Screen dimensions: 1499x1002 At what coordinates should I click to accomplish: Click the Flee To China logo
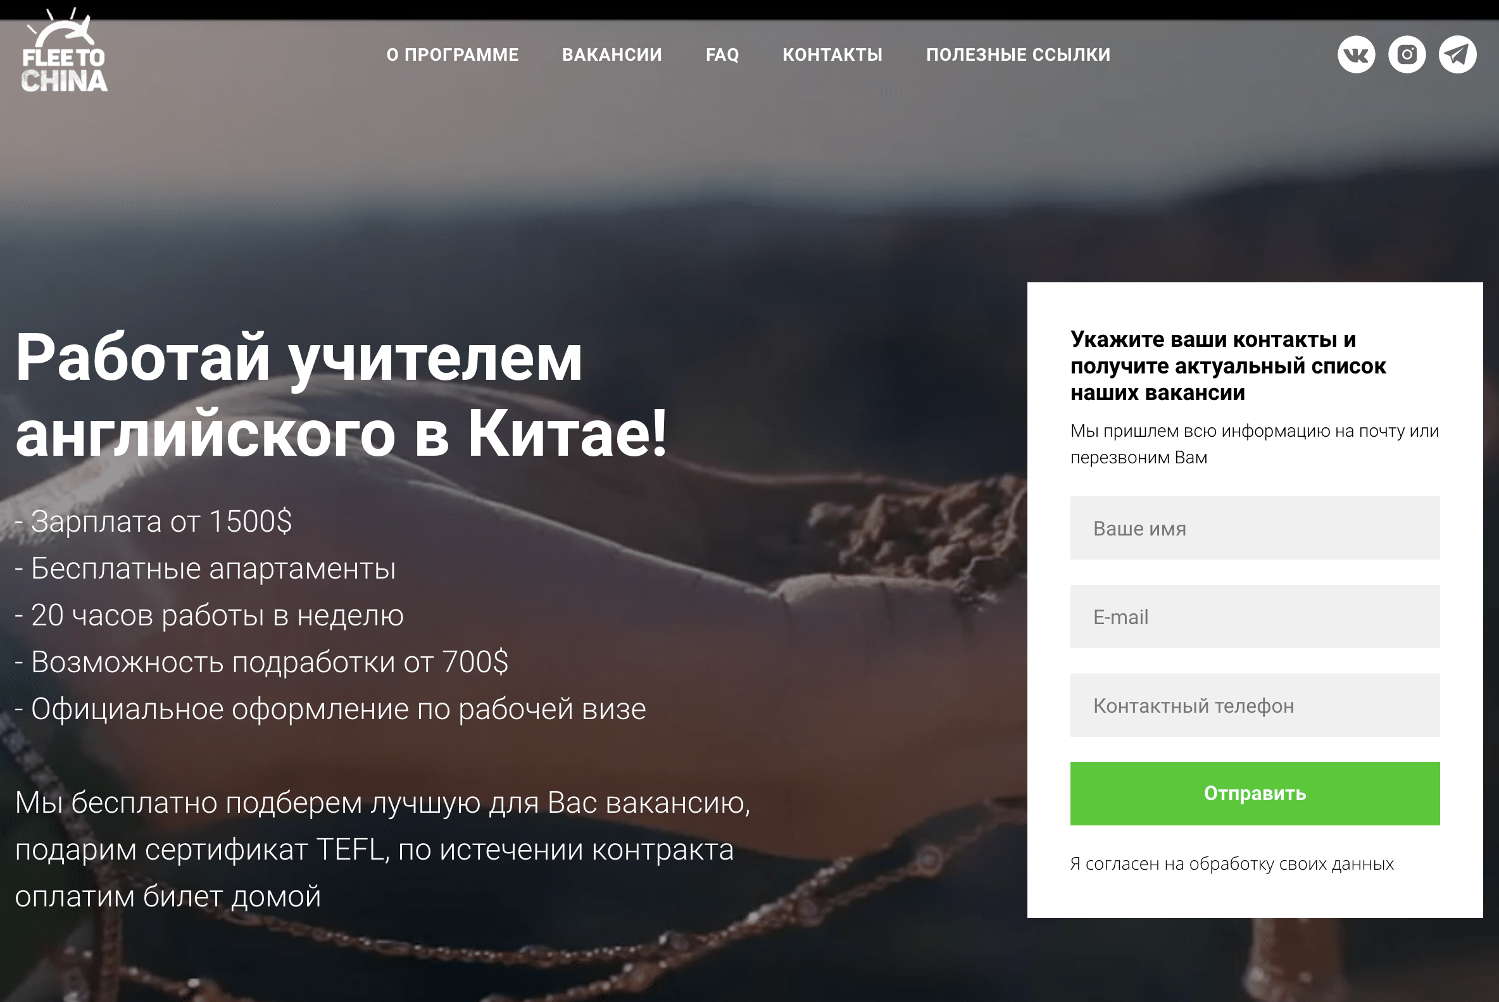[x=64, y=50]
